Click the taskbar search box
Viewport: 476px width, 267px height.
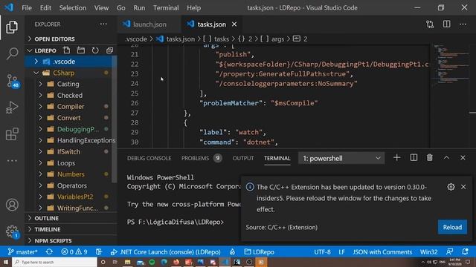tap(54, 262)
